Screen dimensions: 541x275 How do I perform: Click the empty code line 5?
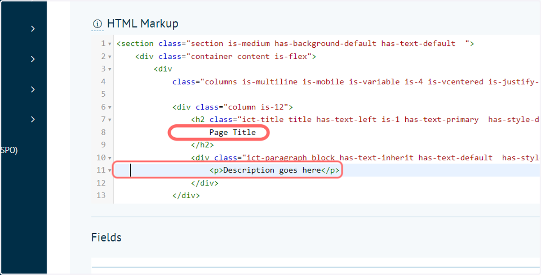(x=327, y=95)
